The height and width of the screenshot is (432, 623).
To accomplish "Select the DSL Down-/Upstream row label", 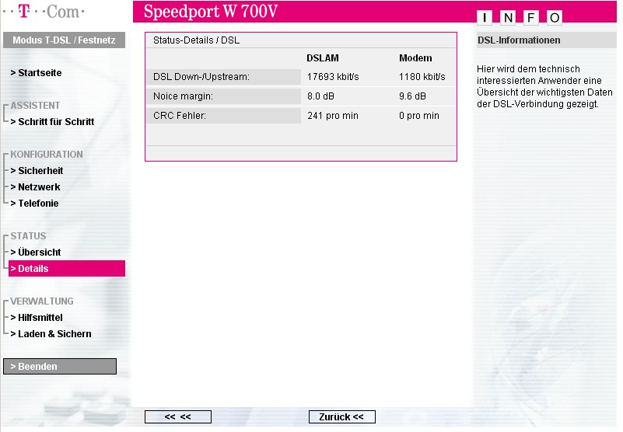I will tap(223, 77).
